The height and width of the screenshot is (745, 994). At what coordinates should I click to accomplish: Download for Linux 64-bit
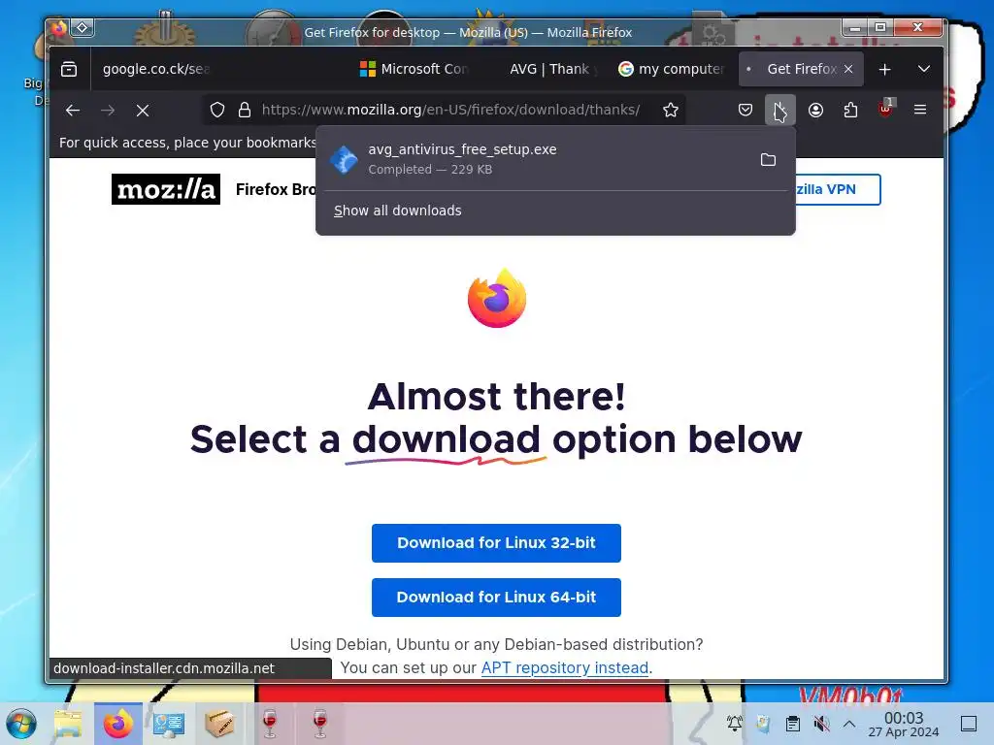point(496,598)
